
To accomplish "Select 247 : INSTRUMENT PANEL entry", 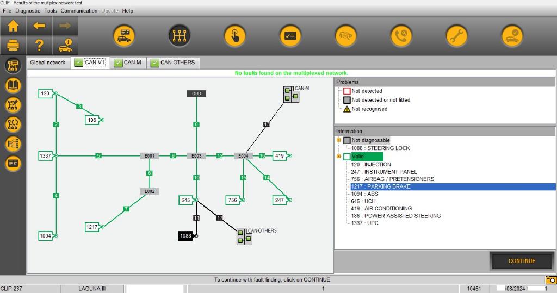I will [383, 172].
